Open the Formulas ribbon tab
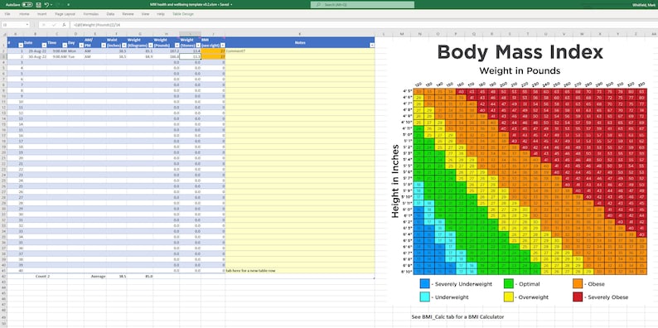 point(90,14)
